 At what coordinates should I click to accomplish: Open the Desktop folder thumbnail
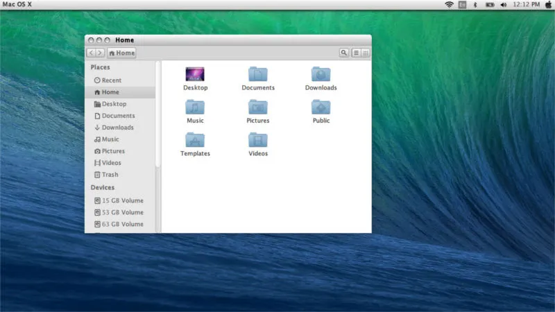(x=195, y=74)
